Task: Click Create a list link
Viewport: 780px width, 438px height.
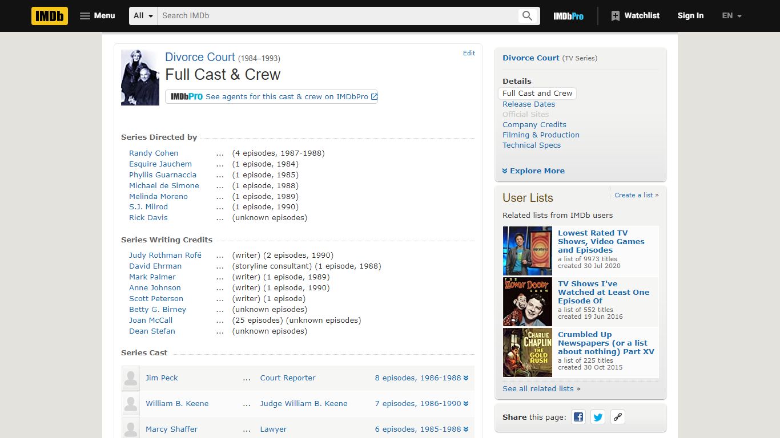Action: [x=637, y=195]
